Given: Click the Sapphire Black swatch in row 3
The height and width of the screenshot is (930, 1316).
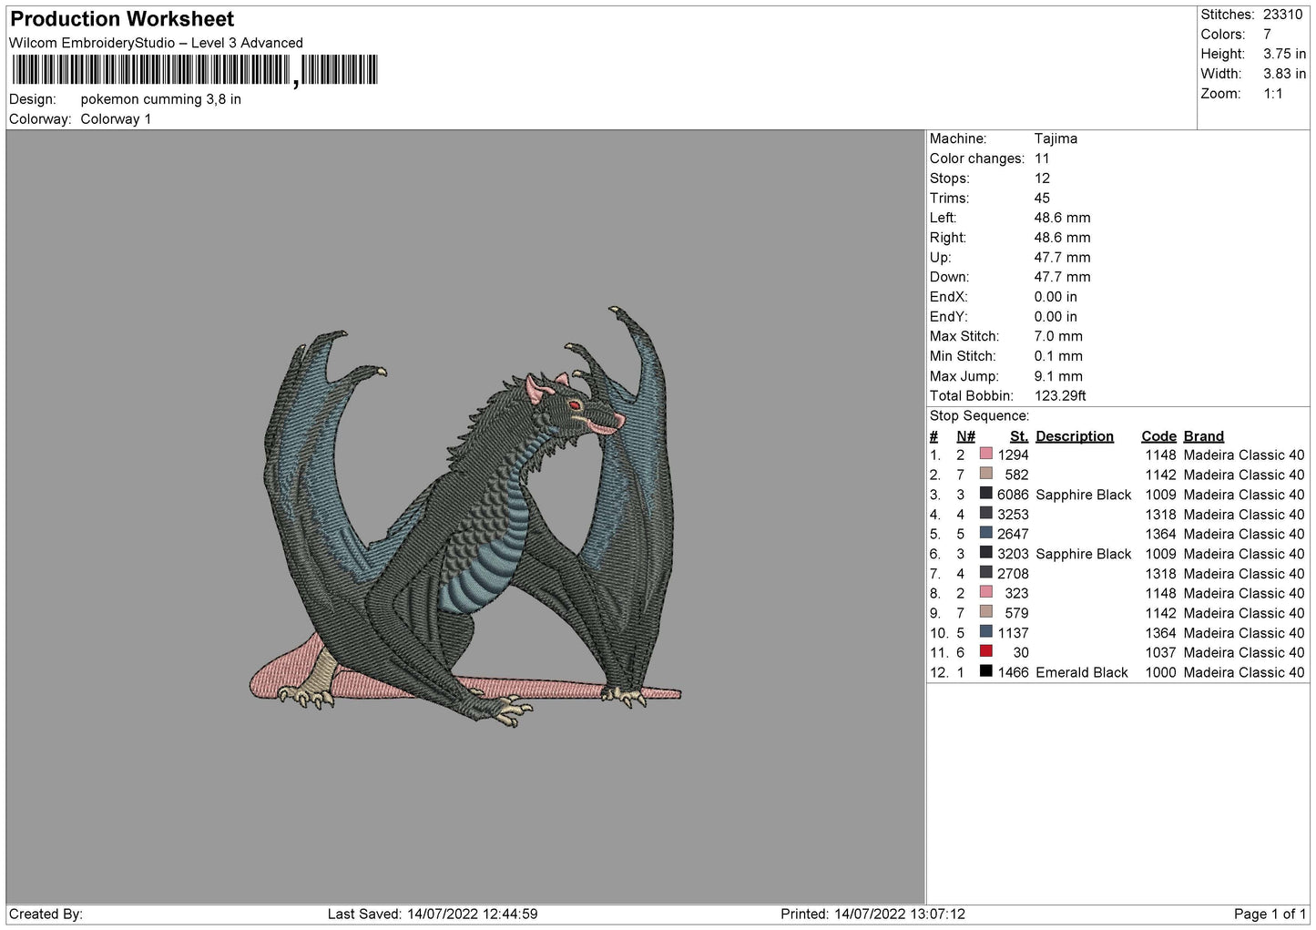Looking at the screenshot, I should (x=985, y=494).
